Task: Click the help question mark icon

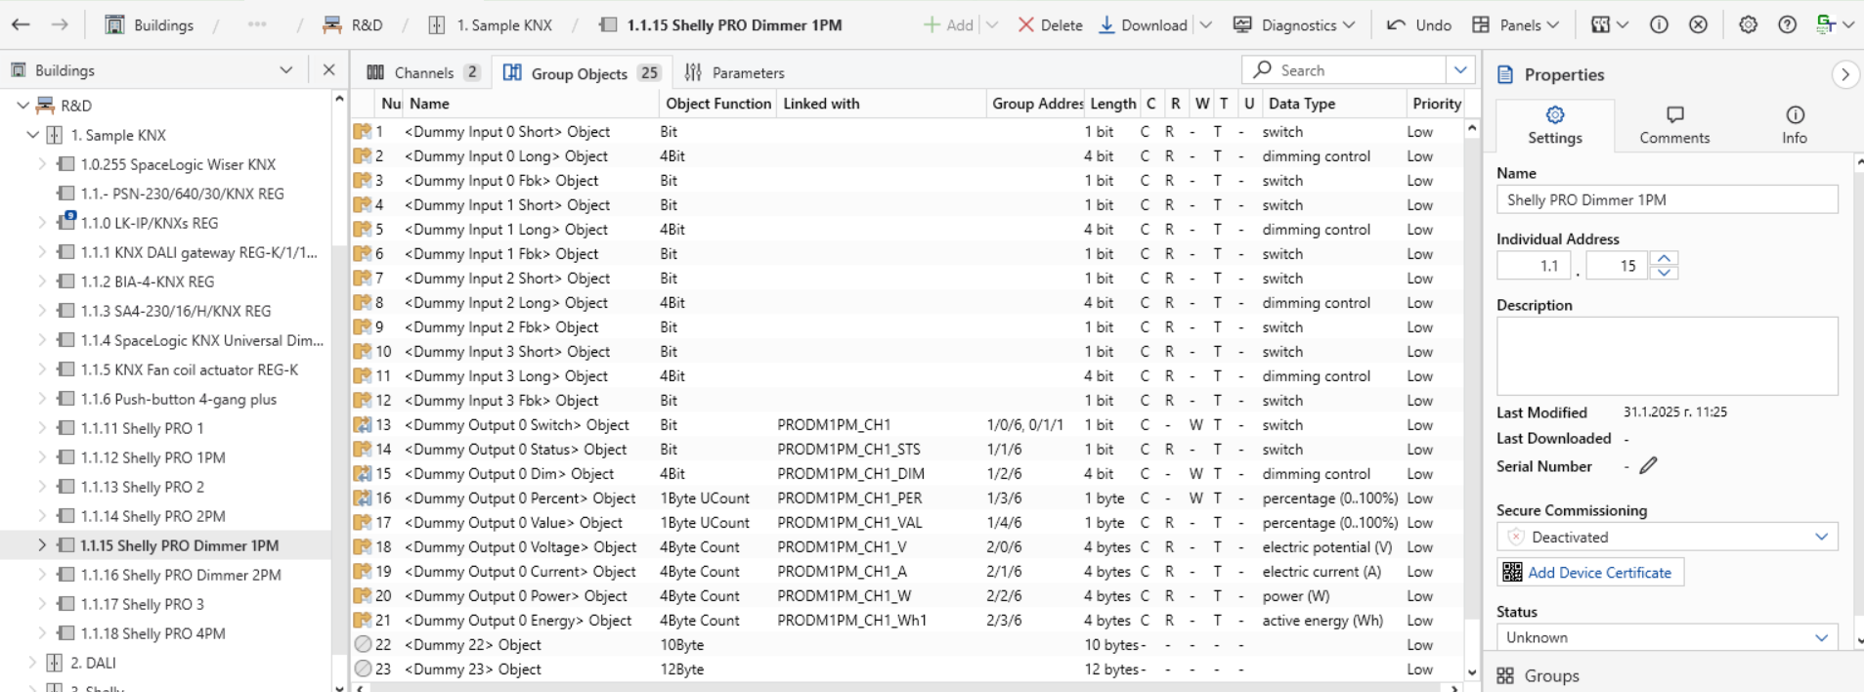Action: [x=1787, y=24]
